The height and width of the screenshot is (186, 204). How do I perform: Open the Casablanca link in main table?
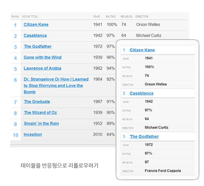(35, 35)
